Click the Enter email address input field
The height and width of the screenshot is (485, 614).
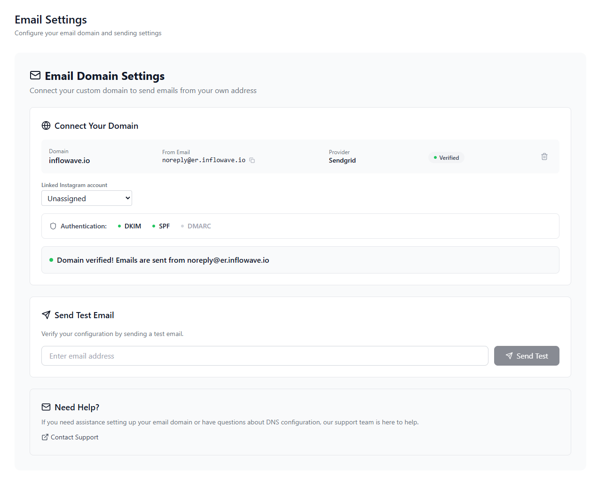pyautogui.click(x=265, y=356)
